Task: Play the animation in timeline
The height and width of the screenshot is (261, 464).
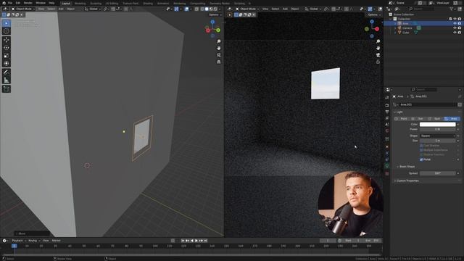Action: 196,241
